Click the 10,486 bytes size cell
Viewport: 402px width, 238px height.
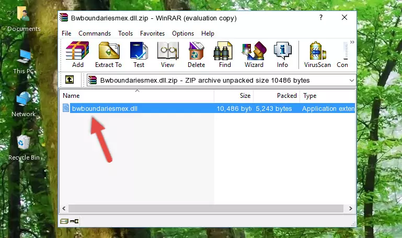click(x=234, y=109)
